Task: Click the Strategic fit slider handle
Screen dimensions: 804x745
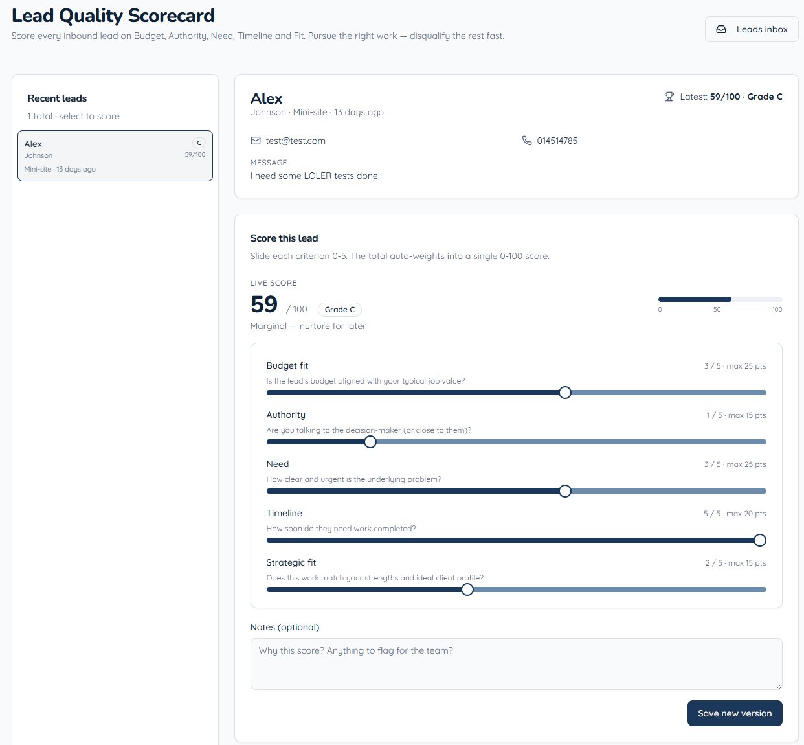Action: click(467, 590)
